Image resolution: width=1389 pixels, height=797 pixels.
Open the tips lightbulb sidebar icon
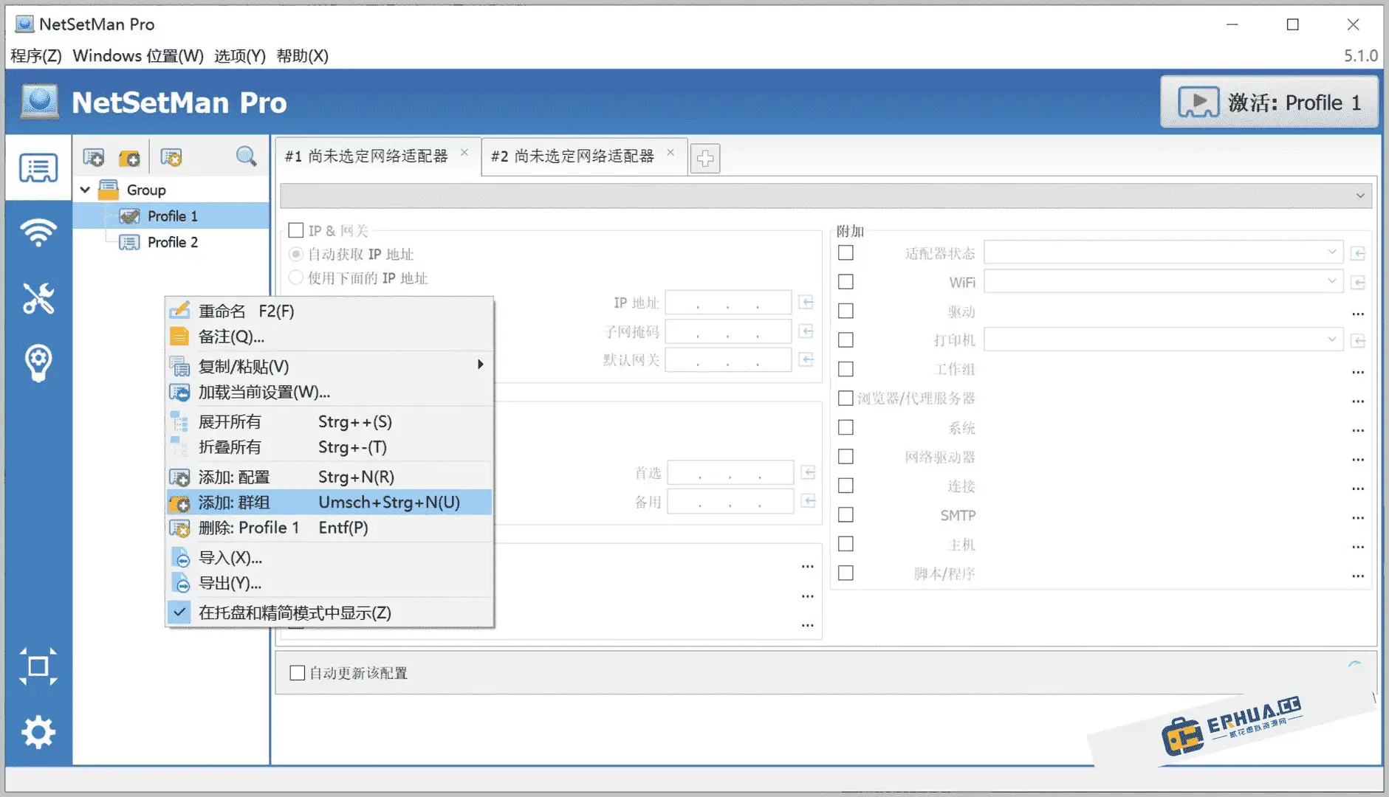(38, 363)
